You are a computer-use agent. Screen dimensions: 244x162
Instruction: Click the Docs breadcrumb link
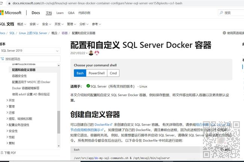pyautogui.click(x=3, y=33)
